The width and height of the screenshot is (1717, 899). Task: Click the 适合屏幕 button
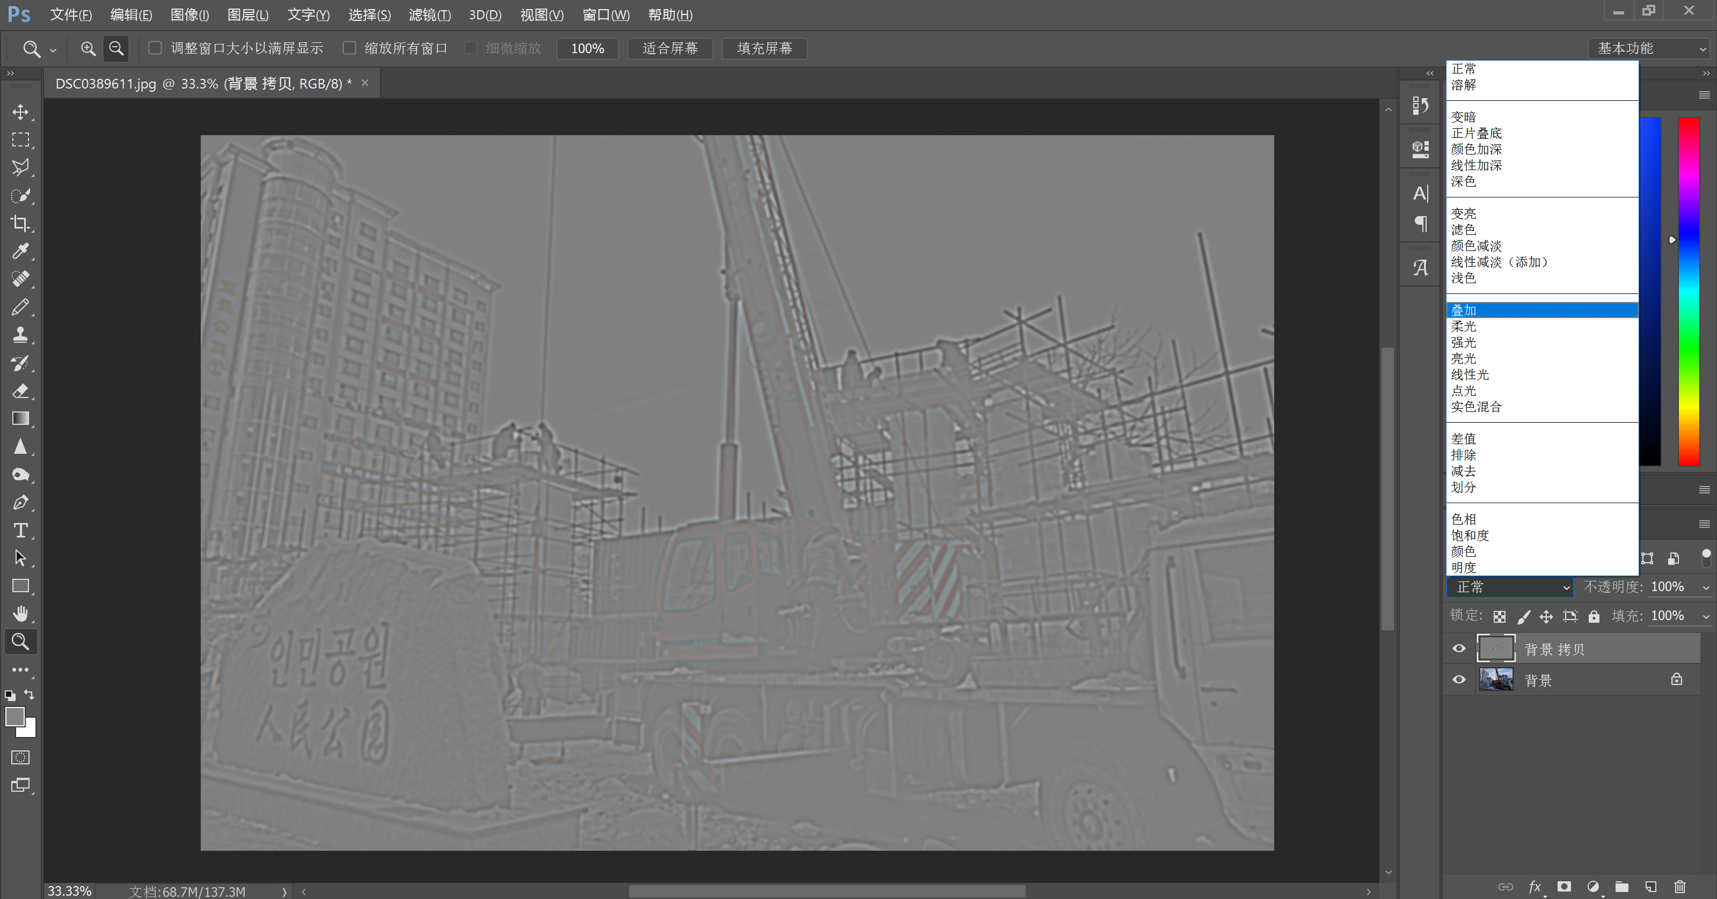670,48
